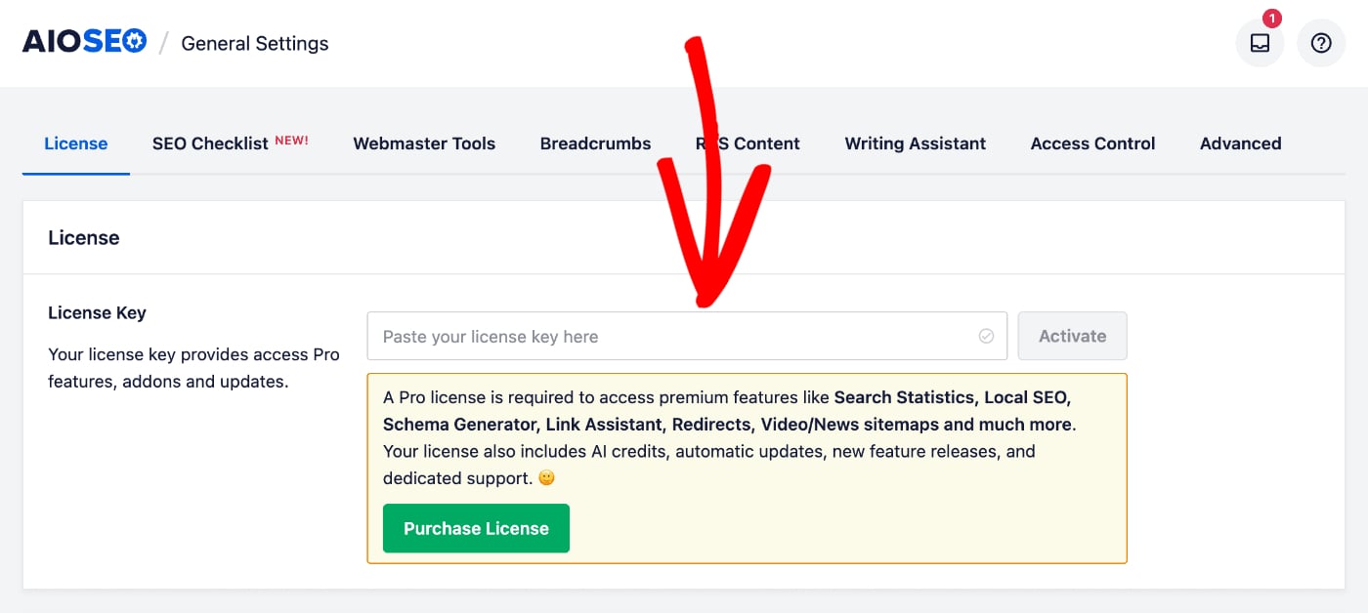Select the Writing Assistant tab
The image size is (1368, 613).
[x=915, y=143]
